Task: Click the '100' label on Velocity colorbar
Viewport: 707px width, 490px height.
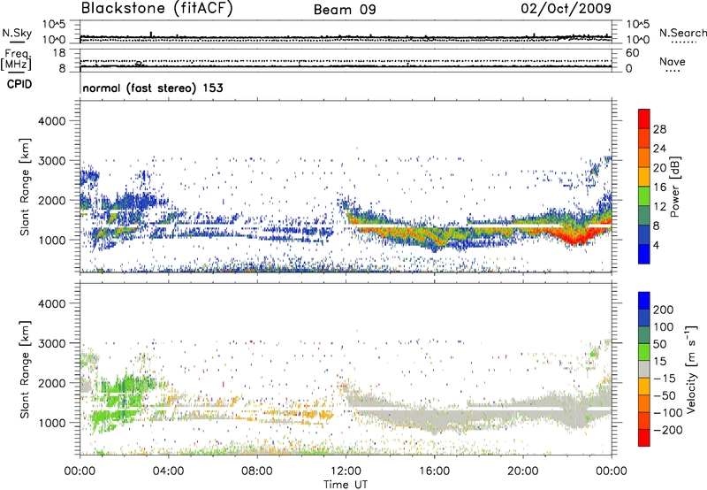Action: (664, 327)
